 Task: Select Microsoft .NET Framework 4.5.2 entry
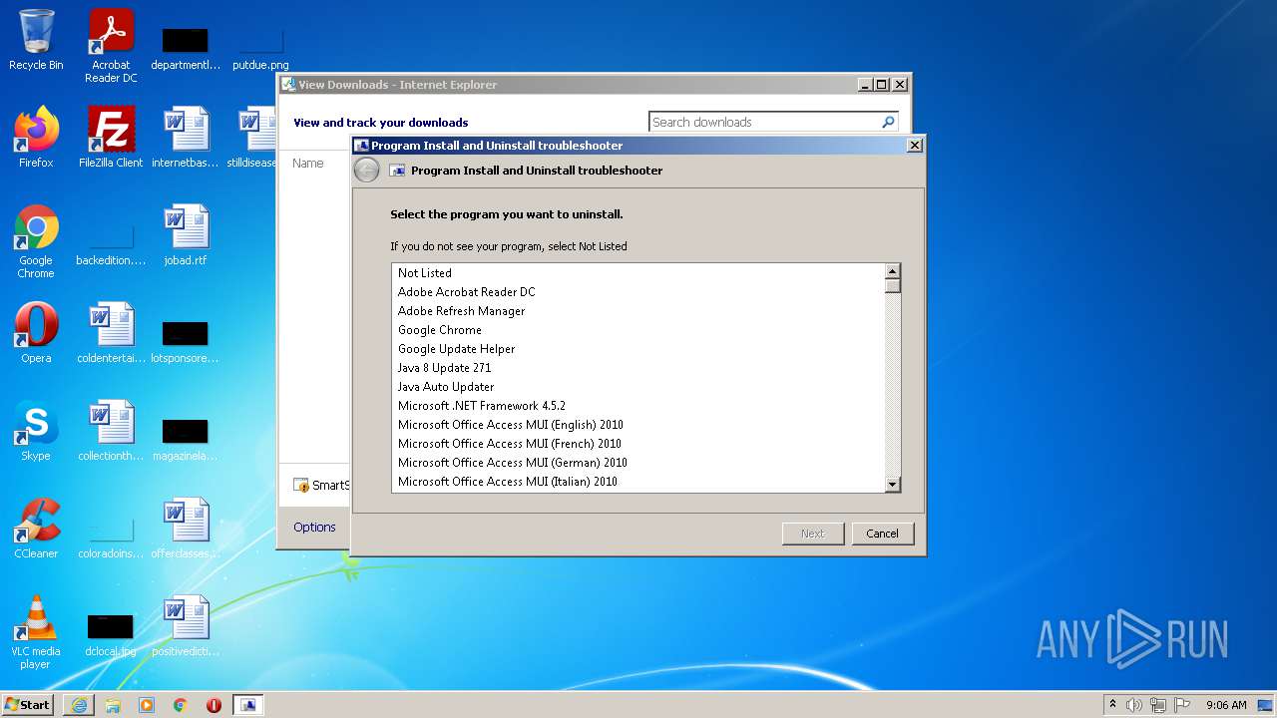pyautogui.click(x=638, y=406)
